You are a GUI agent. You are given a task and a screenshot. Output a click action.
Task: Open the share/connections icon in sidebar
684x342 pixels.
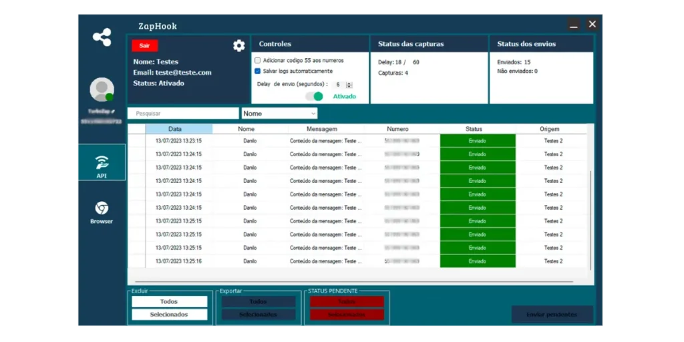pos(102,37)
